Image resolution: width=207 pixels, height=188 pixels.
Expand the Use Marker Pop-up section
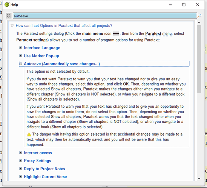(21, 56)
